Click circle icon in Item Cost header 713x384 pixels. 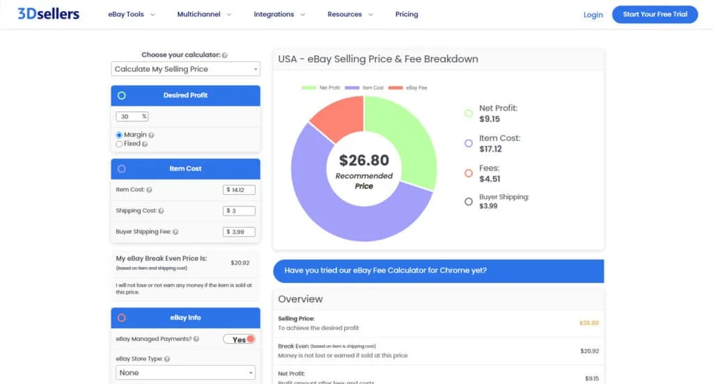(121, 168)
